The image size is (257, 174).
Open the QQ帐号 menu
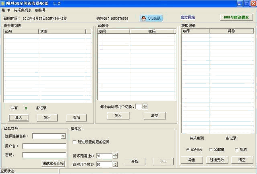click(x=40, y=10)
